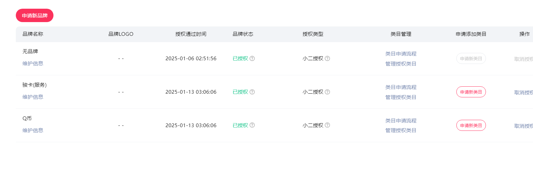
Task: Open 管理授权类目 for 无品牌
Action: (401, 64)
